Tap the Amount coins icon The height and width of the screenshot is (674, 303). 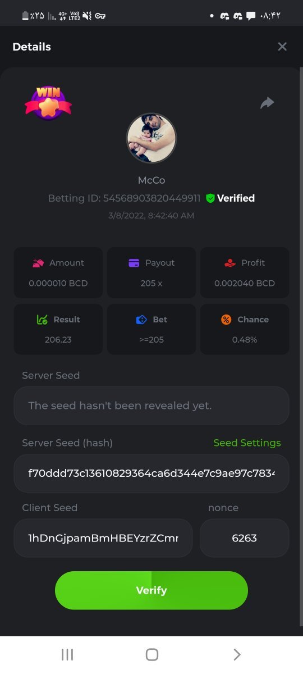point(38,263)
